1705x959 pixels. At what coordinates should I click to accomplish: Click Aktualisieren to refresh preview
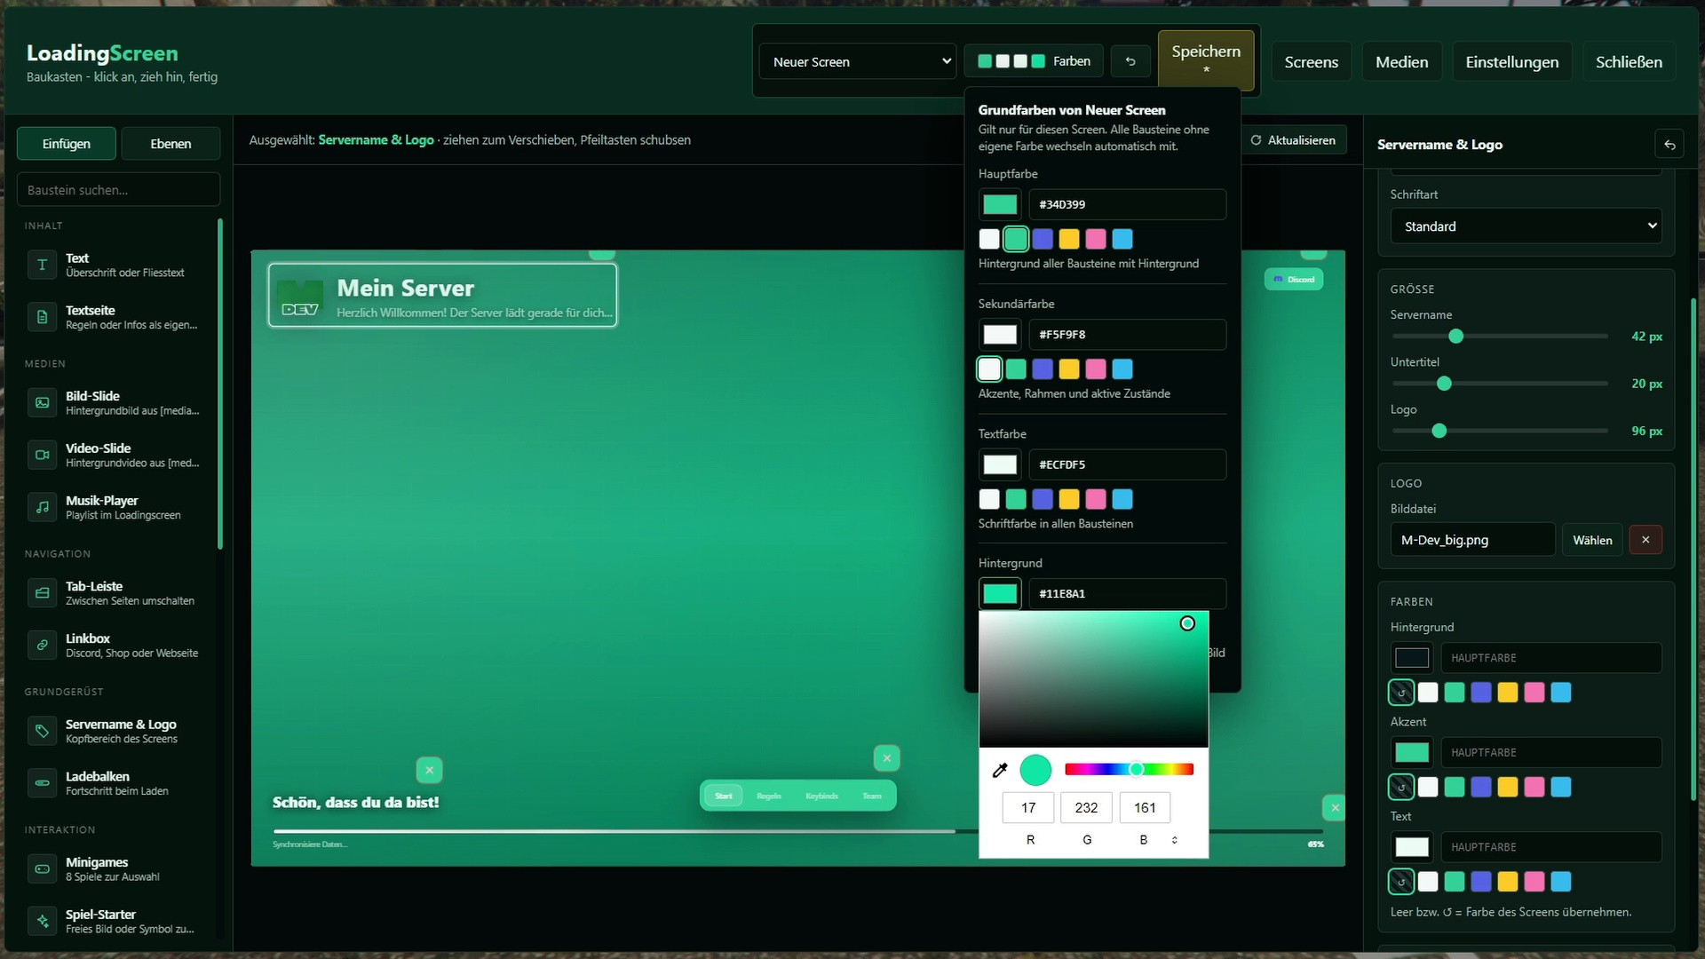[1293, 140]
